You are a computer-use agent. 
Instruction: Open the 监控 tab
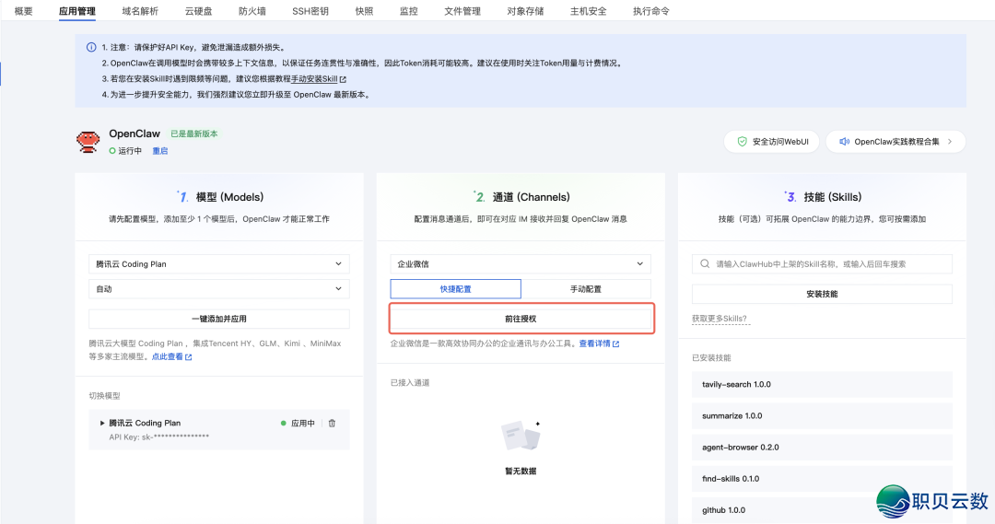tap(409, 11)
